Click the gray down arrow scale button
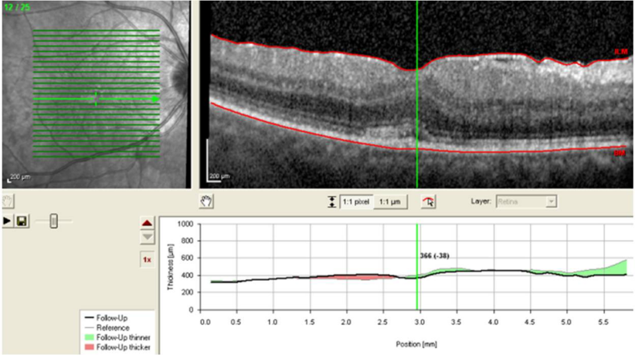The image size is (635, 355). tap(147, 237)
